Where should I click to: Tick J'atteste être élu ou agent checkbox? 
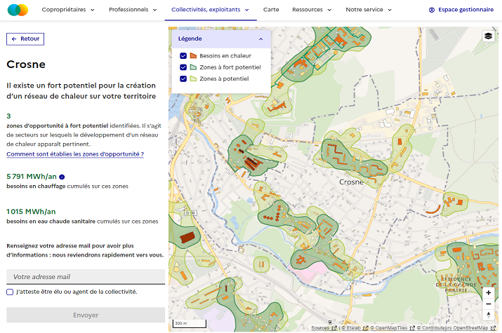click(10, 292)
